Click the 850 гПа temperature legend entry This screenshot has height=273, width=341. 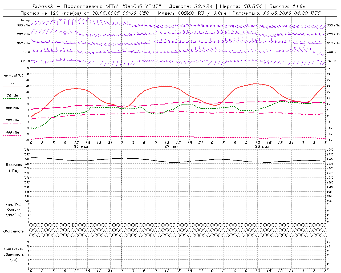pyautogui.click(x=13, y=108)
